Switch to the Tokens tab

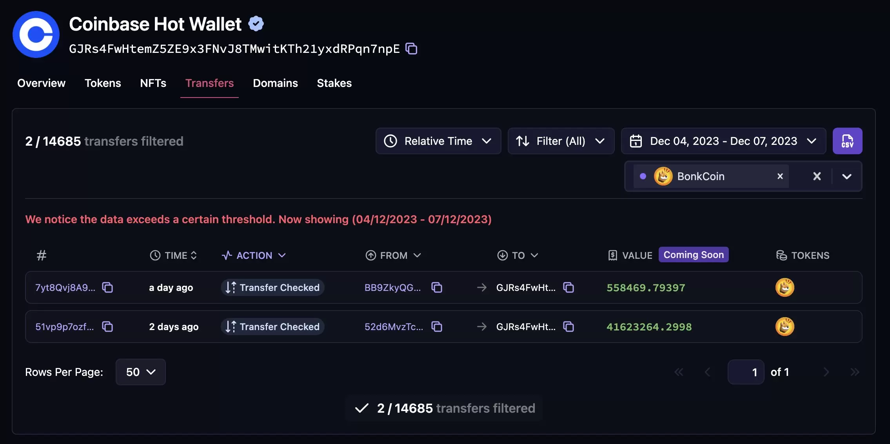pos(103,83)
